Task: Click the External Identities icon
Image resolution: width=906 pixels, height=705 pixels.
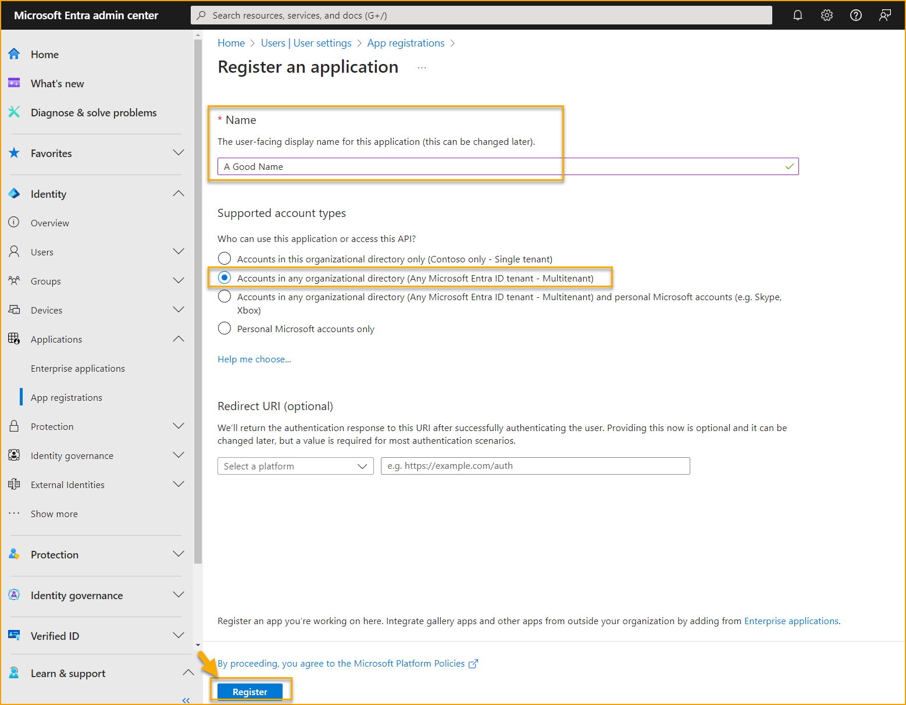Action: point(14,484)
